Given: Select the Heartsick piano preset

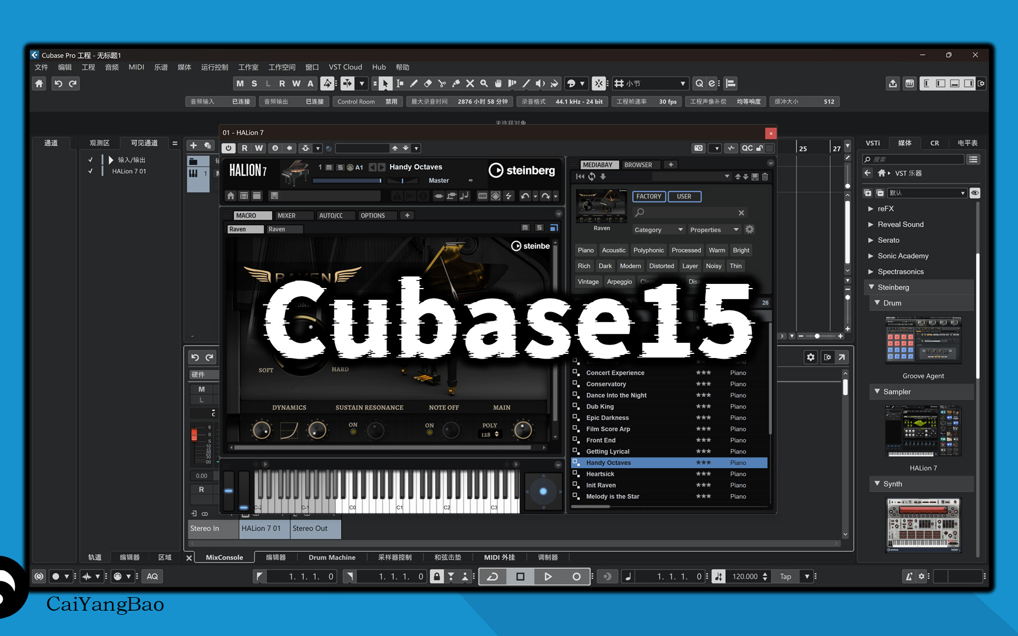Looking at the screenshot, I should (x=600, y=474).
